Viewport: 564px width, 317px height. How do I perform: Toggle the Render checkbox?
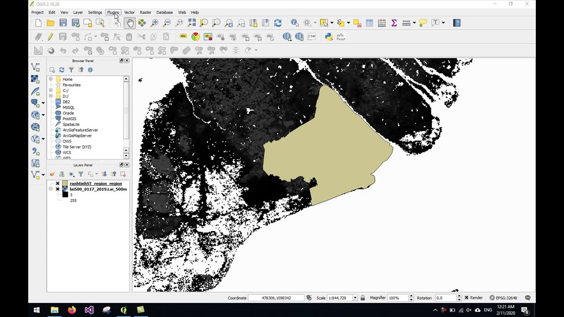pos(467,298)
